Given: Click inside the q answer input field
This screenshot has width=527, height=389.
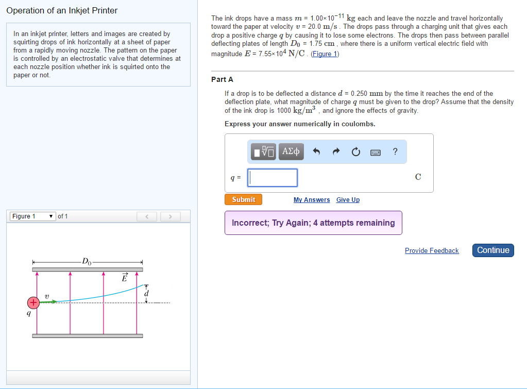Looking at the screenshot, I should tap(272, 177).
